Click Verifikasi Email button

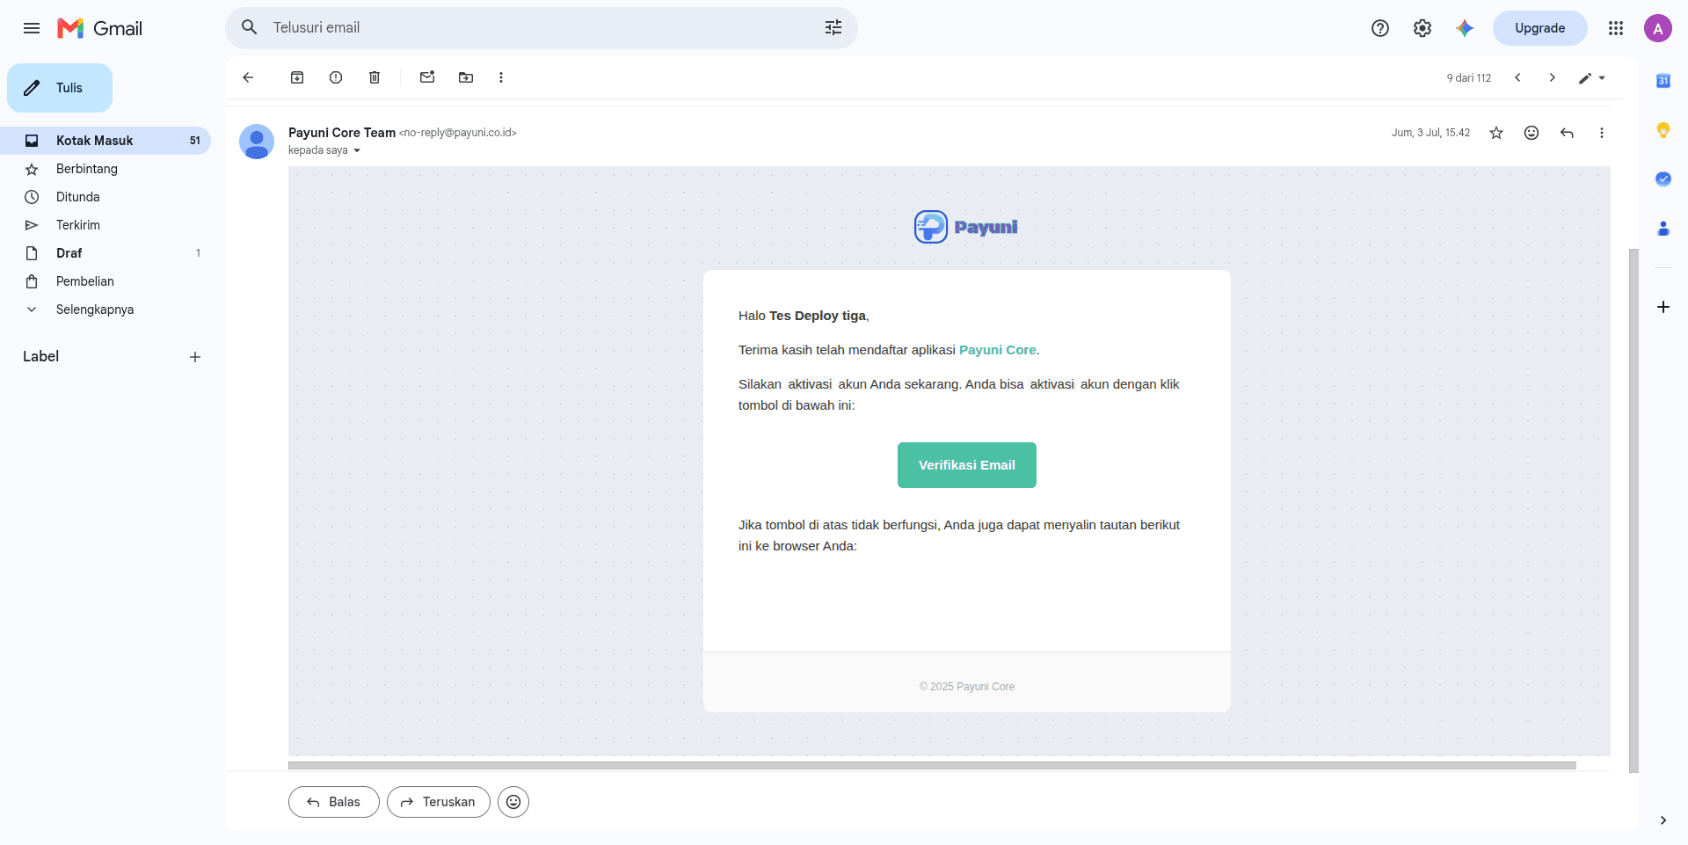[x=966, y=465]
